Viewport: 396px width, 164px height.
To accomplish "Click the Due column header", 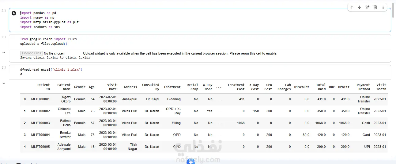I will [332, 87].
